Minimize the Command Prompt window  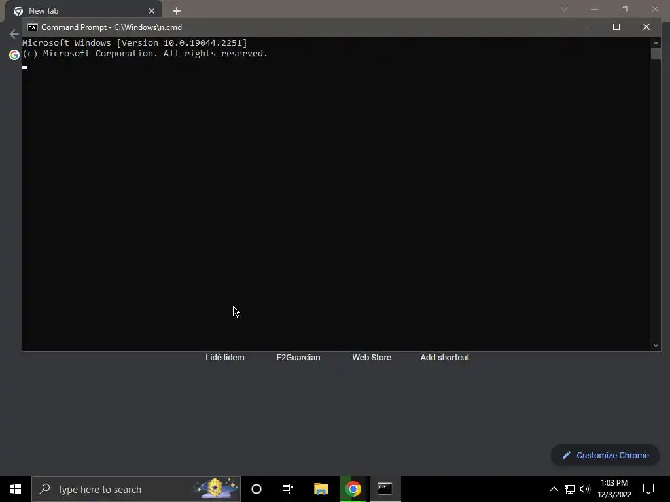[587, 27]
